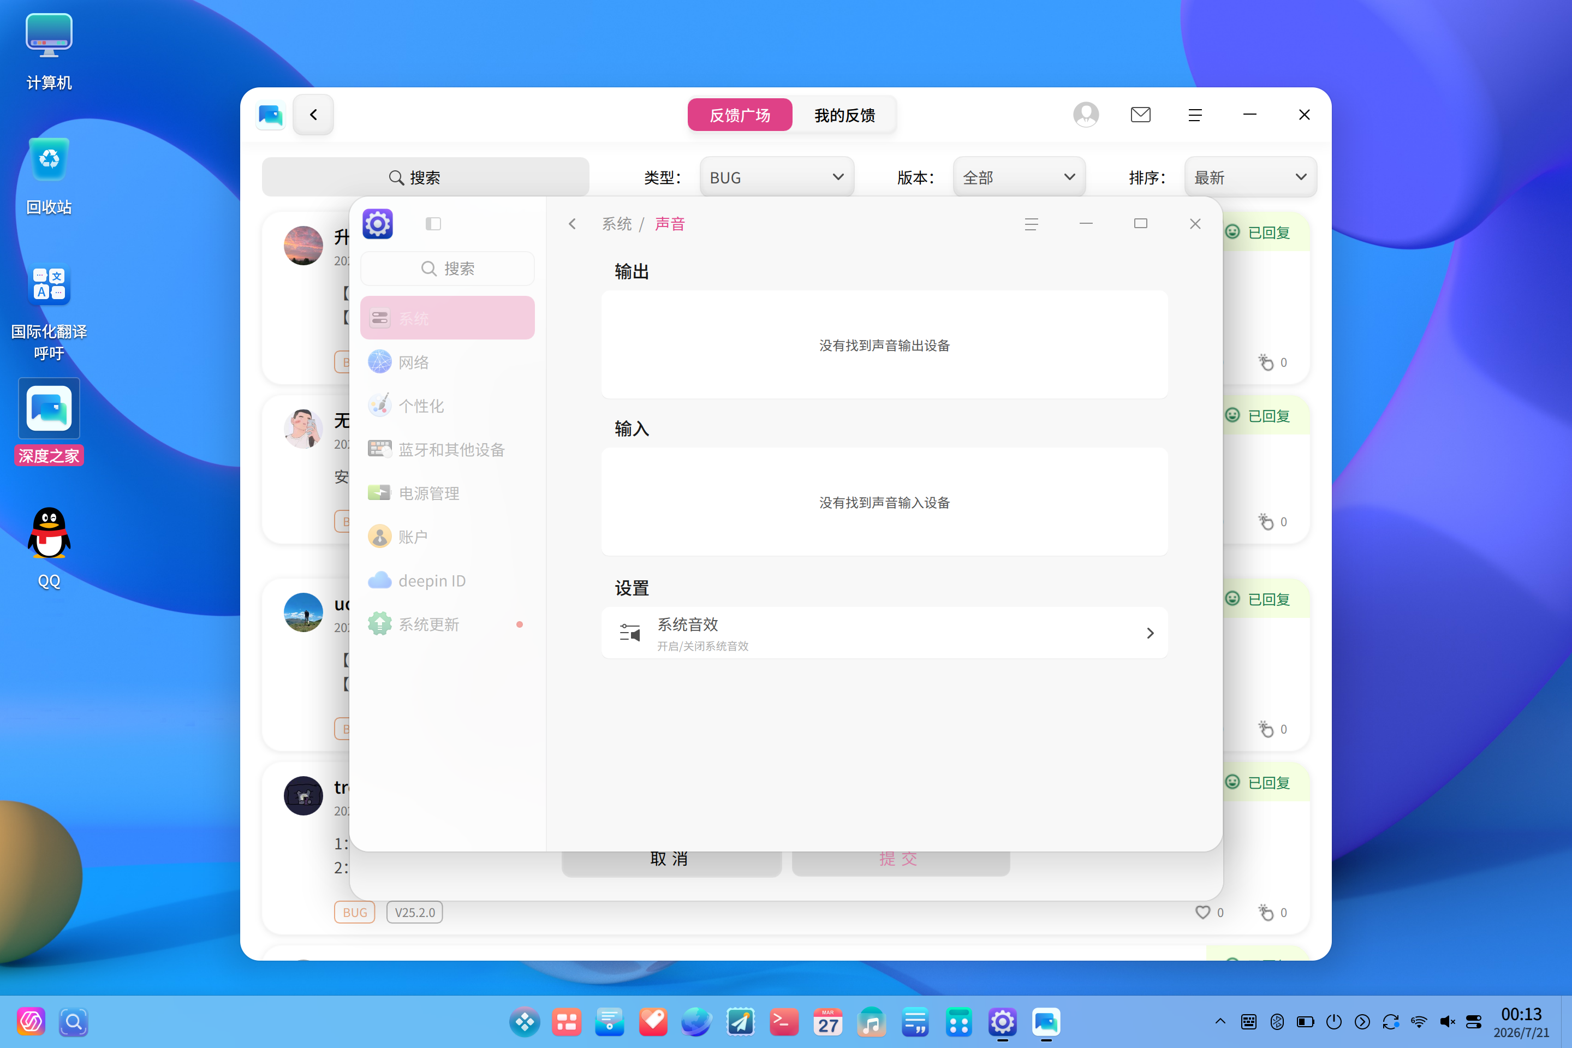Open the music player in the dock

point(872,1021)
